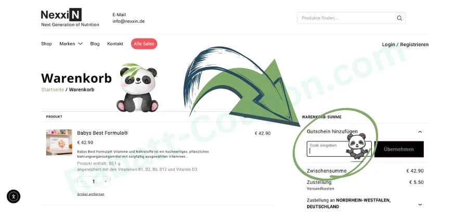Click the Artikel entfernen link
Screen dimensions: 468x215
pos(90,194)
